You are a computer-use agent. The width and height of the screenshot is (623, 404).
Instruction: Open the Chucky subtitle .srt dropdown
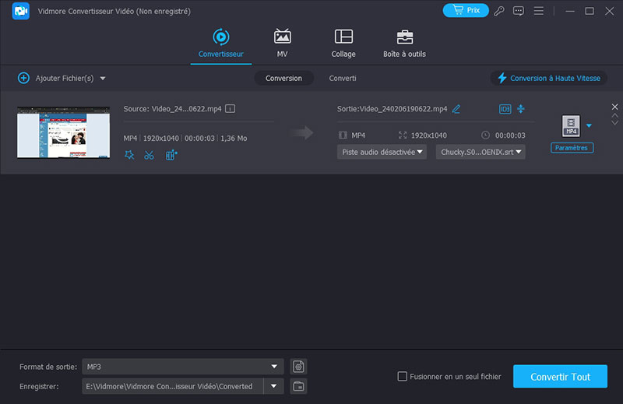point(480,152)
